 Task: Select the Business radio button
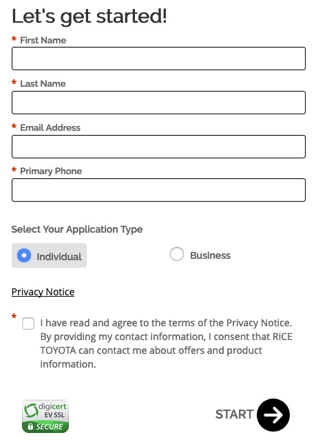coord(177,254)
